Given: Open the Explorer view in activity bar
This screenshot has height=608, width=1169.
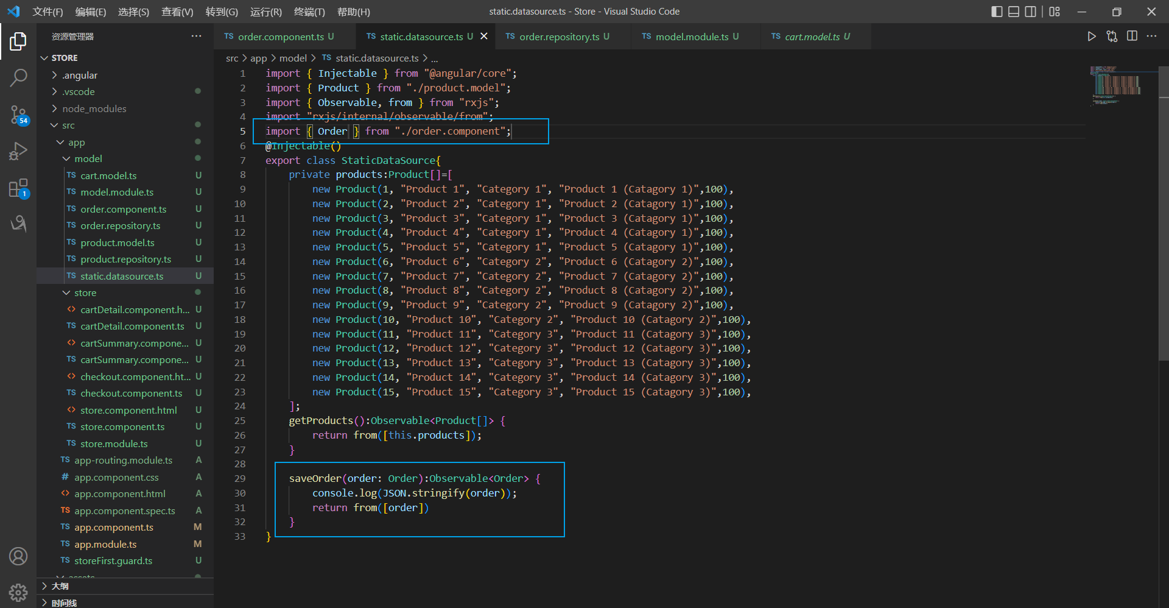Looking at the screenshot, I should (18, 41).
